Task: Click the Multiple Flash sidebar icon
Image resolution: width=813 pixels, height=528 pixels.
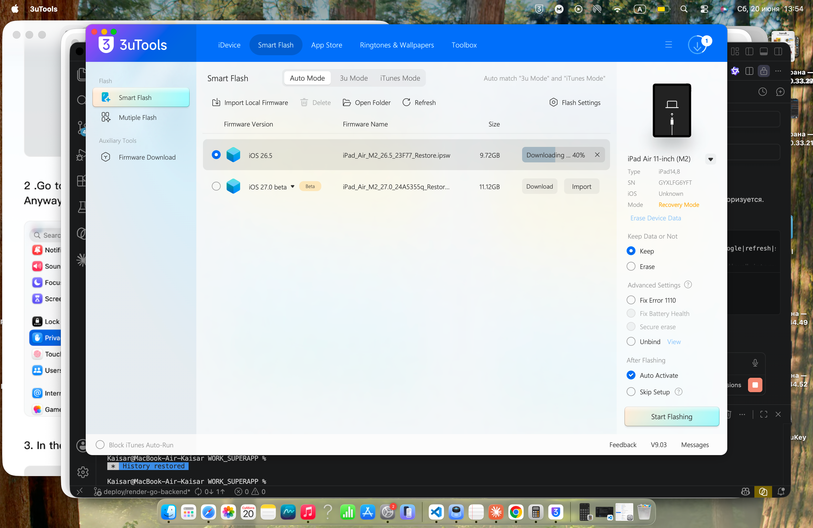Action: pyautogui.click(x=106, y=117)
